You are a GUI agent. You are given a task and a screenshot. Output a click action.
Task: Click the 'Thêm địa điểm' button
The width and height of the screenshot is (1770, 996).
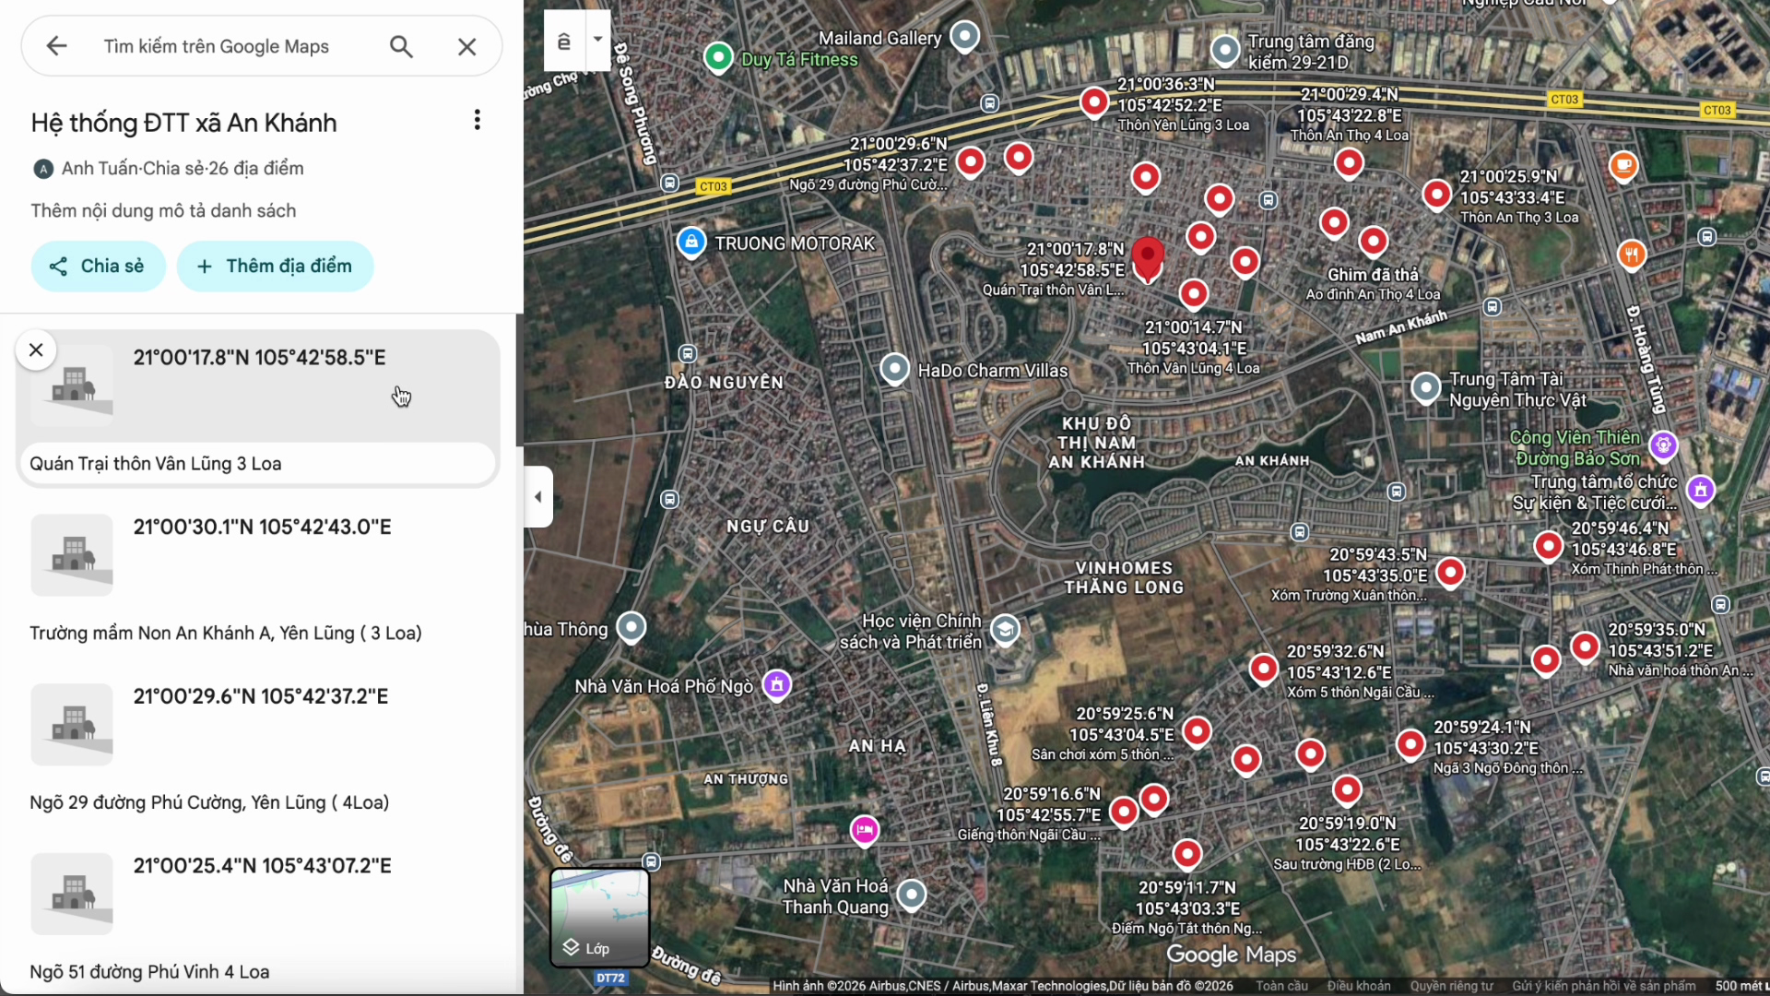[x=275, y=267]
